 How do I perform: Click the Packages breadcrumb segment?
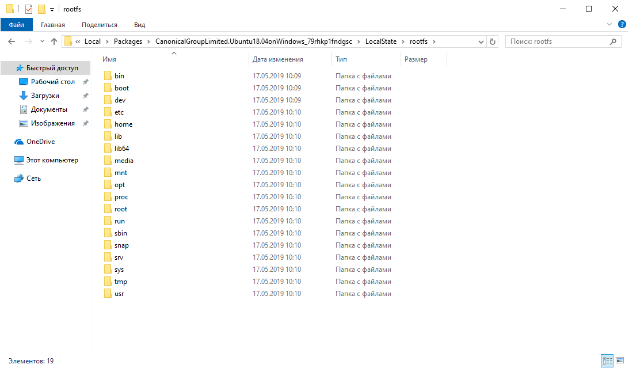coord(128,41)
